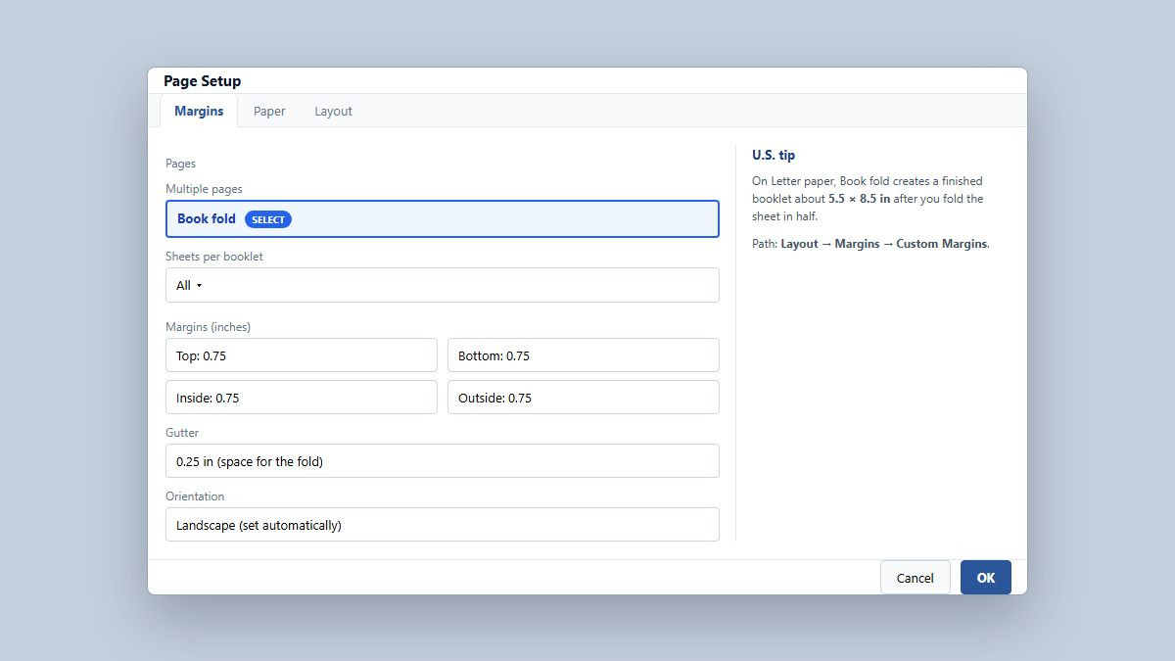This screenshot has width=1175, height=661.
Task: Switch to the Margins tab
Action: click(199, 111)
